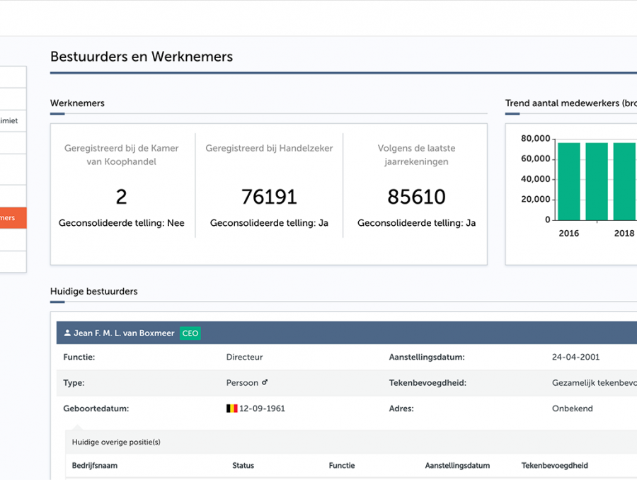
Task: Click the appointment date 24-04-2001
Action: coord(575,357)
